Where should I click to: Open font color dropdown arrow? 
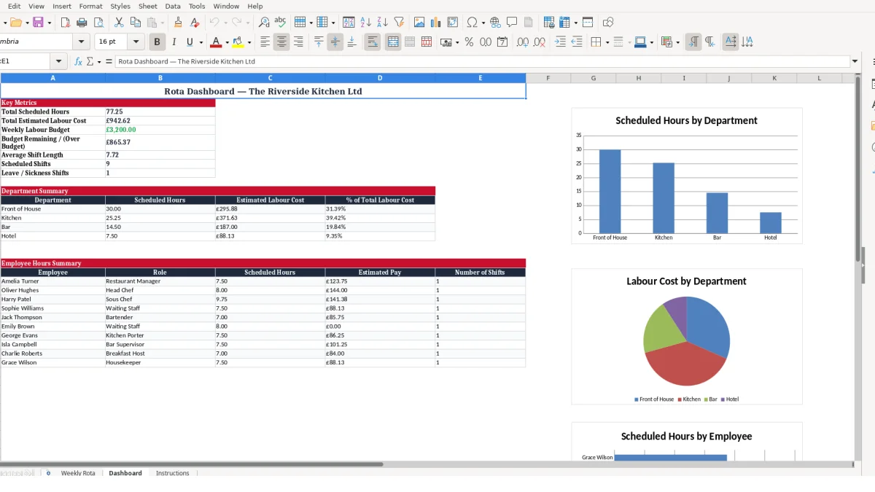tap(227, 42)
